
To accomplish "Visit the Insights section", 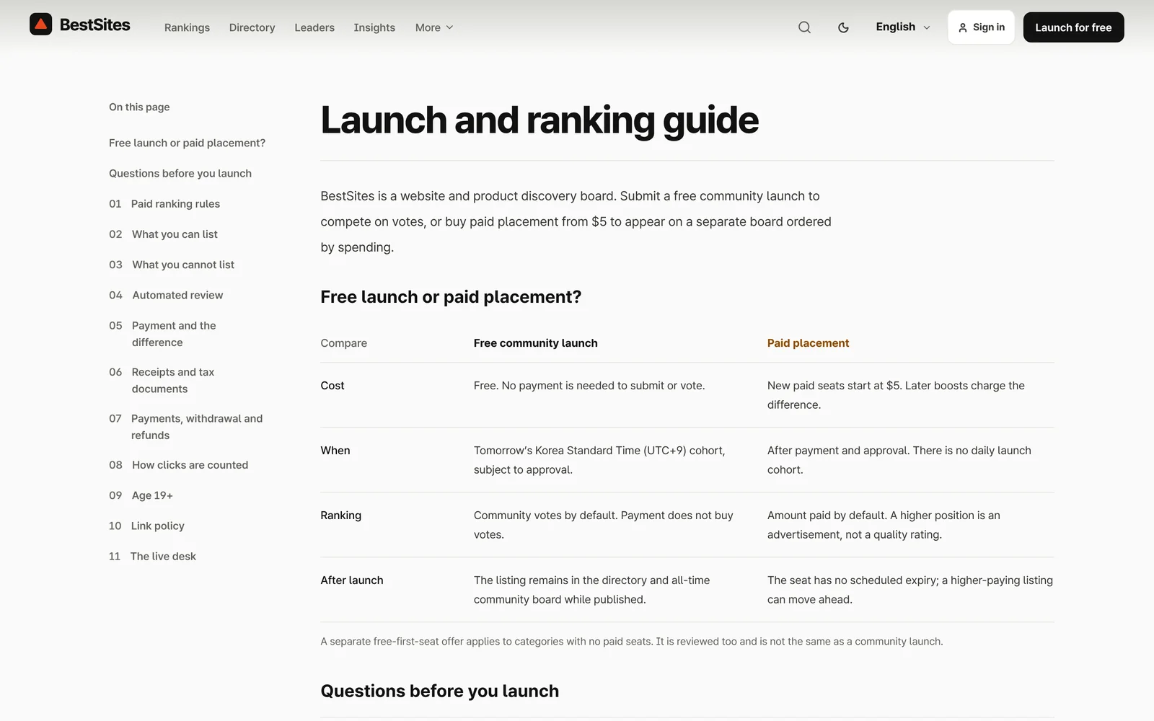I will 374,27.
